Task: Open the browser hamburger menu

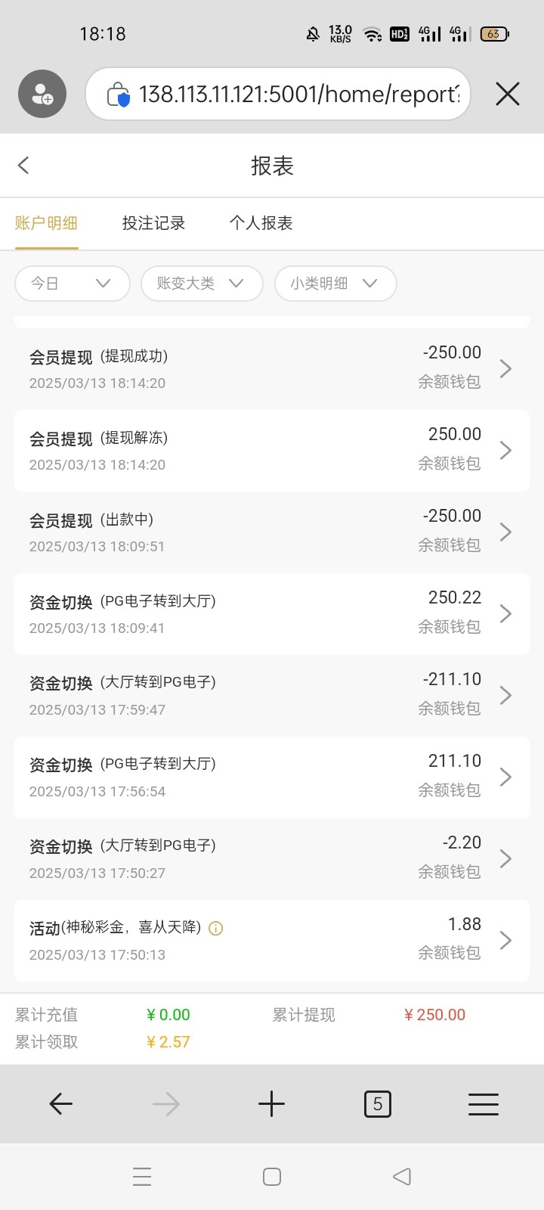Action: click(483, 1104)
